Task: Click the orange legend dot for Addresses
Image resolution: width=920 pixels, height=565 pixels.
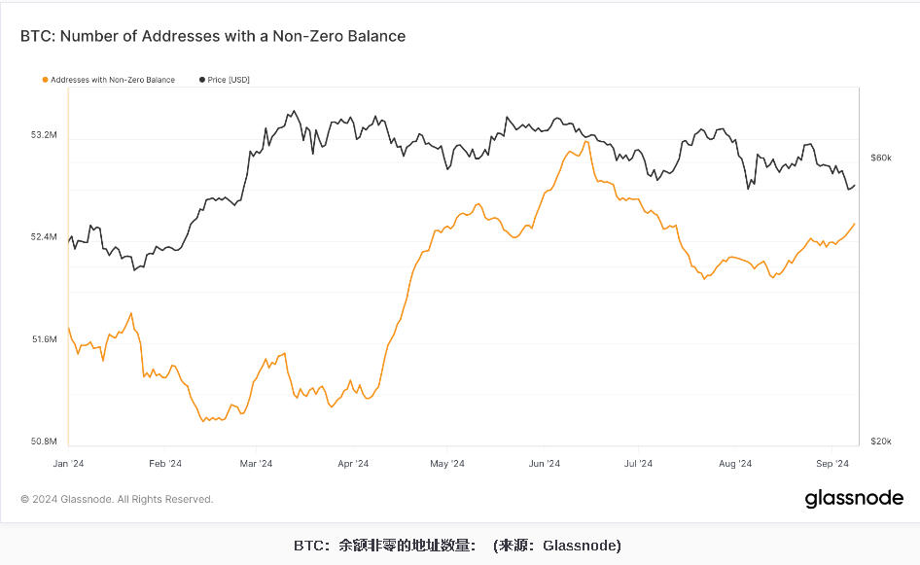Action: tap(45, 80)
